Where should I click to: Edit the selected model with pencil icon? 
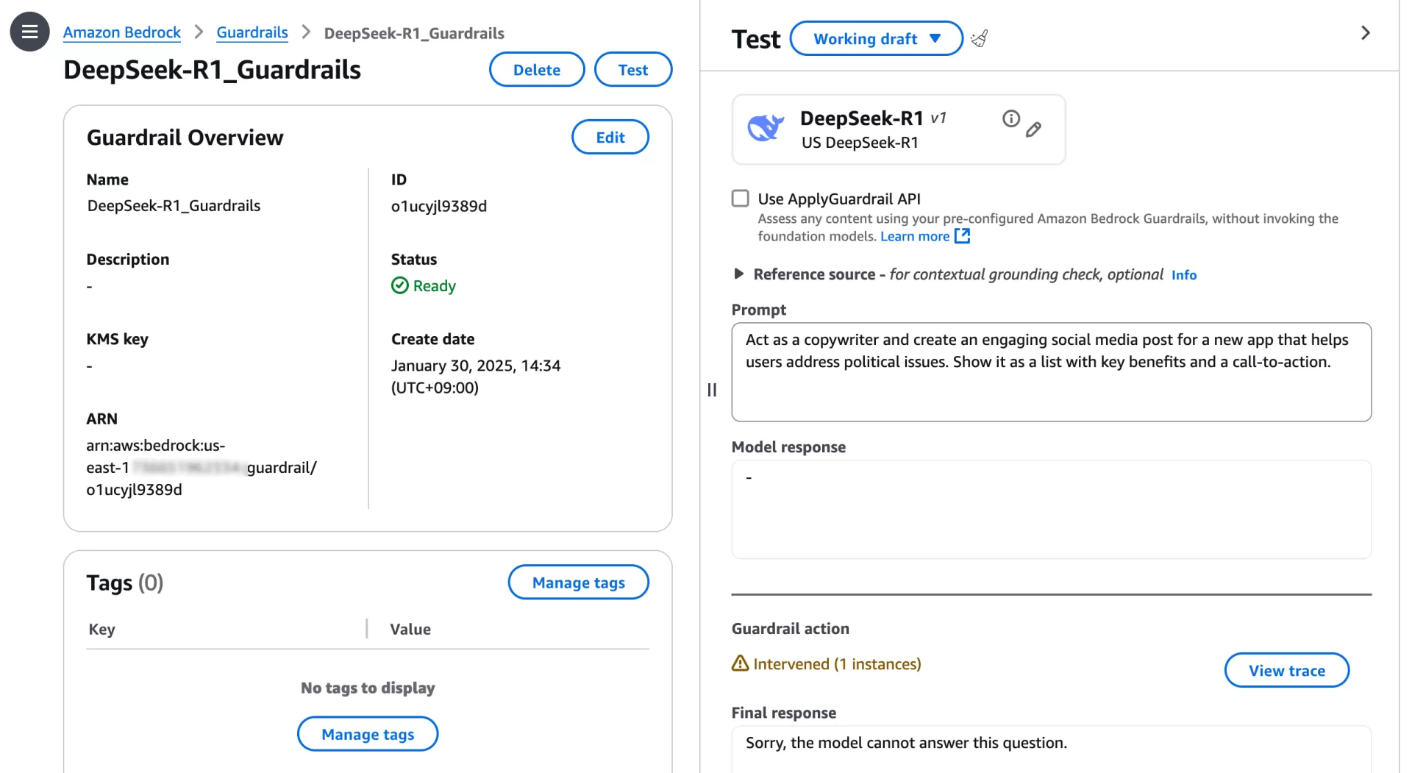point(1034,129)
